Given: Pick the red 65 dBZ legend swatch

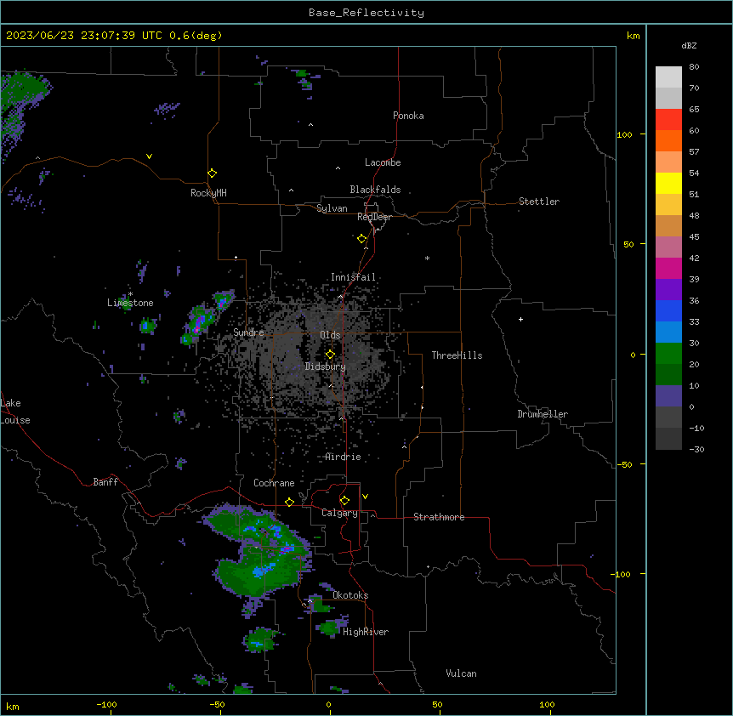Looking at the screenshot, I should pos(668,119).
